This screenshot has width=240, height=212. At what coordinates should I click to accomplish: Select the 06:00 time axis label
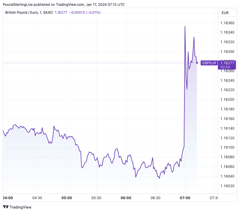click(x=126, y=198)
